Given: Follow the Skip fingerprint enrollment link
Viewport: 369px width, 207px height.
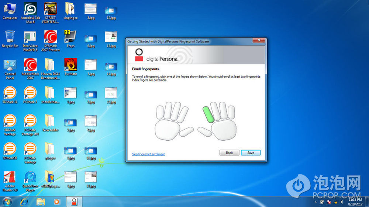Looking at the screenshot, I should (148, 154).
